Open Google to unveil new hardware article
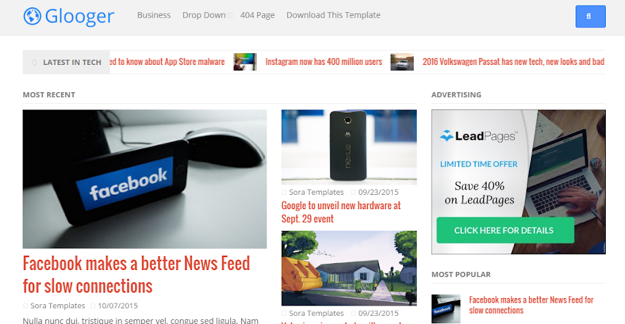This screenshot has height=324, width=625. [341, 212]
